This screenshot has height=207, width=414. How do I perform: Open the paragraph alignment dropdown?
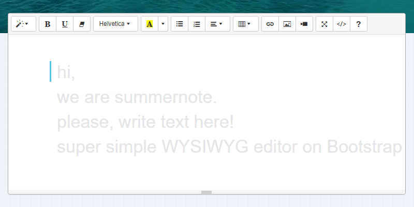point(217,24)
